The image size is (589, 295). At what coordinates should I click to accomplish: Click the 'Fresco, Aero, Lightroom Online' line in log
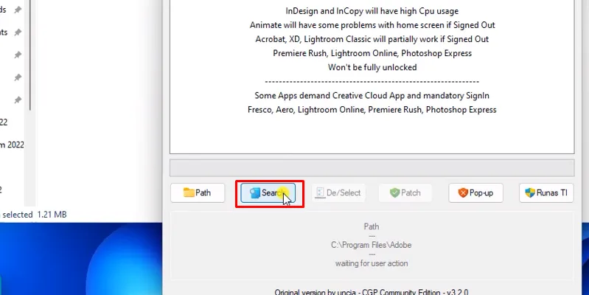[x=372, y=110]
